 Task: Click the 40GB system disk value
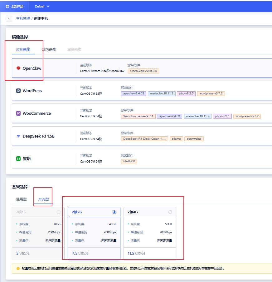click(x=113, y=224)
